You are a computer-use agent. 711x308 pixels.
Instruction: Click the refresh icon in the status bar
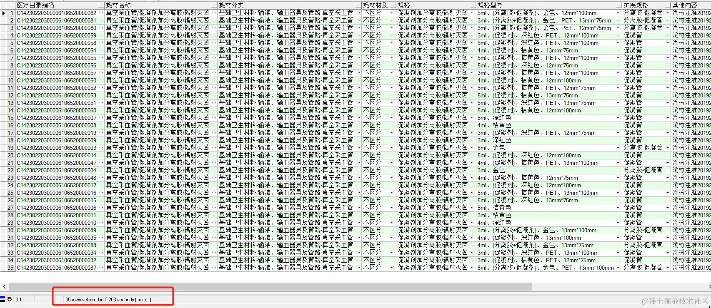(x=10, y=299)
